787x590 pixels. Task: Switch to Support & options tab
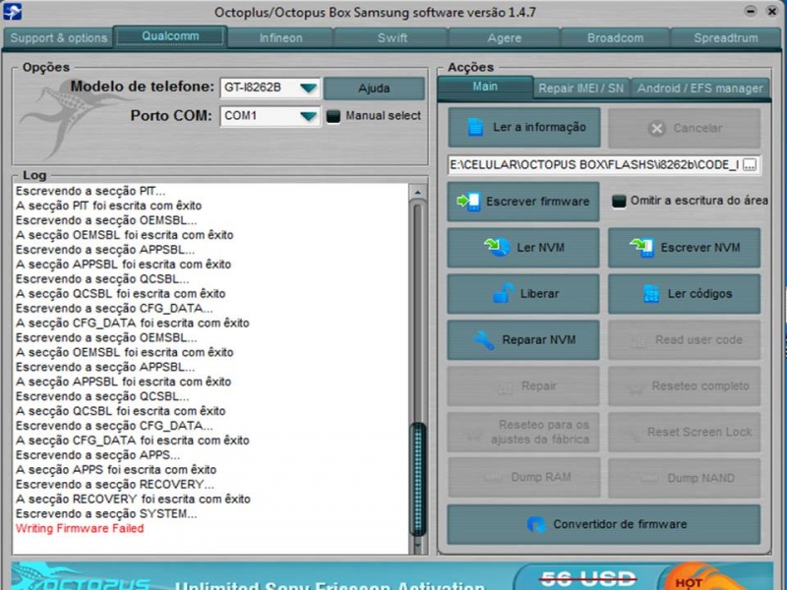click(x=59, y=38)
